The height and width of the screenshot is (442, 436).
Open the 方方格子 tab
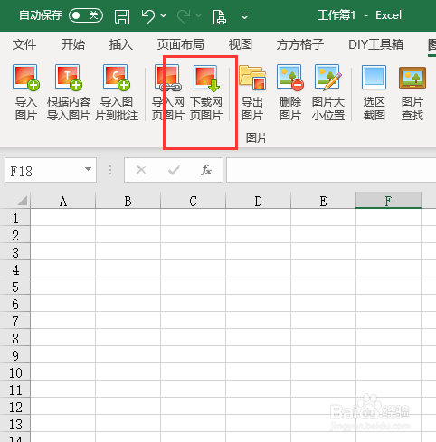pyautogui.click(x=300, y=44)
